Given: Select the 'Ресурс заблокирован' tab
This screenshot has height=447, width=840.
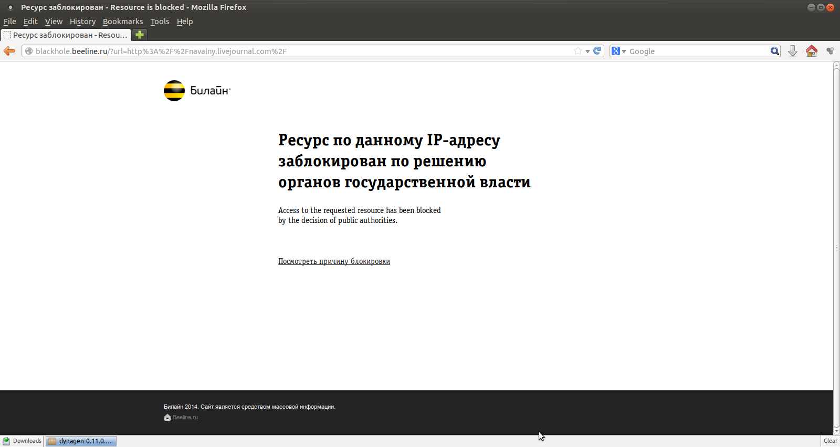Looking at the screenshot, I should [x=66, y=35].
